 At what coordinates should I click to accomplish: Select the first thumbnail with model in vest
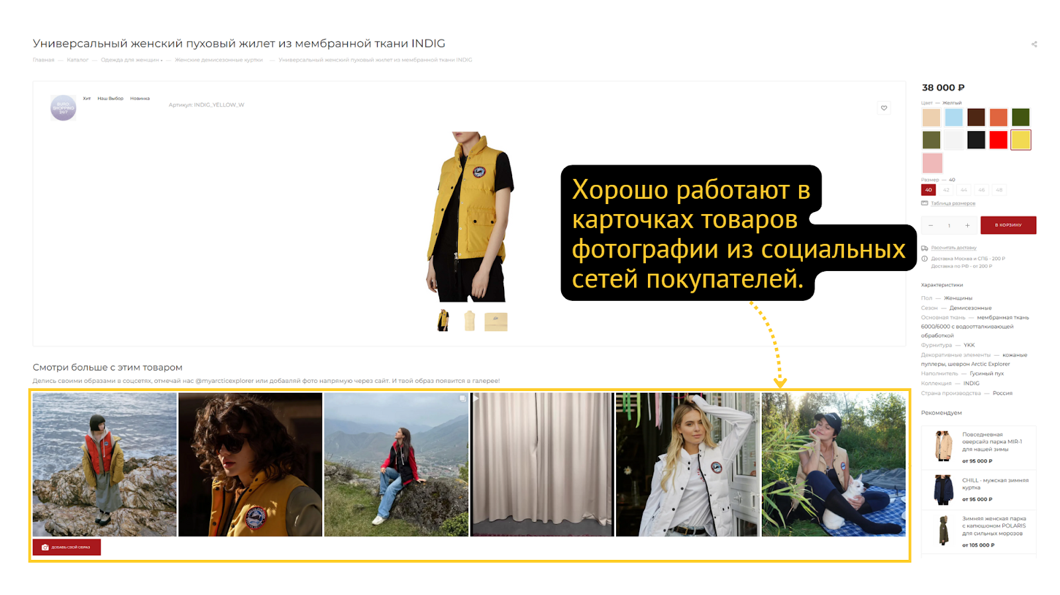[x=443, y=321]
